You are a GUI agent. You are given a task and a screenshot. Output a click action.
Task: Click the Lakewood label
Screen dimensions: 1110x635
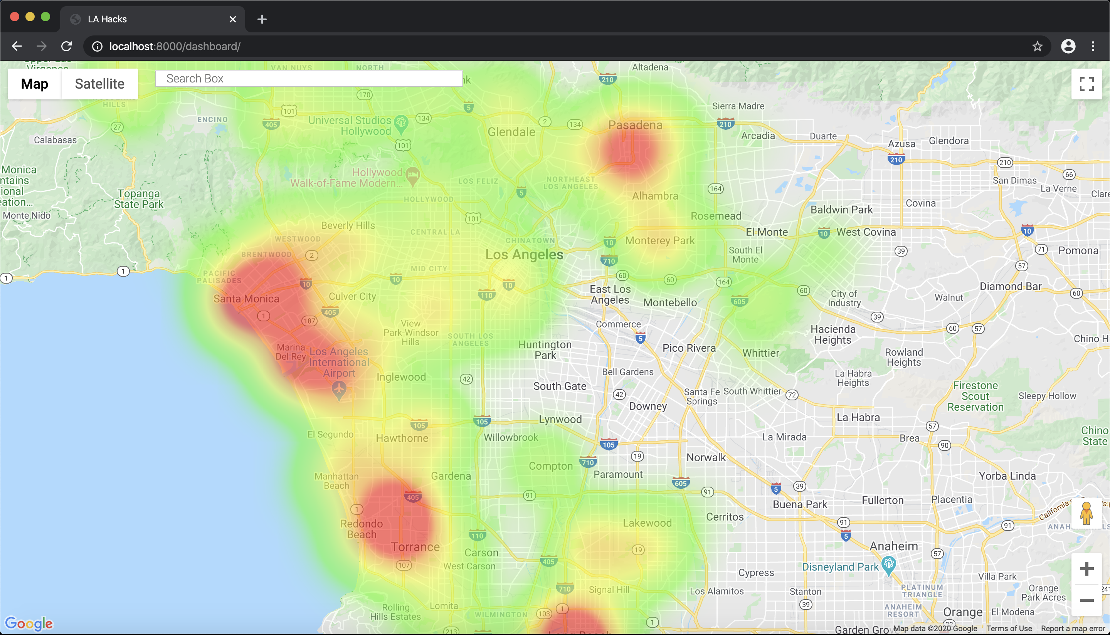click(647, 523)
